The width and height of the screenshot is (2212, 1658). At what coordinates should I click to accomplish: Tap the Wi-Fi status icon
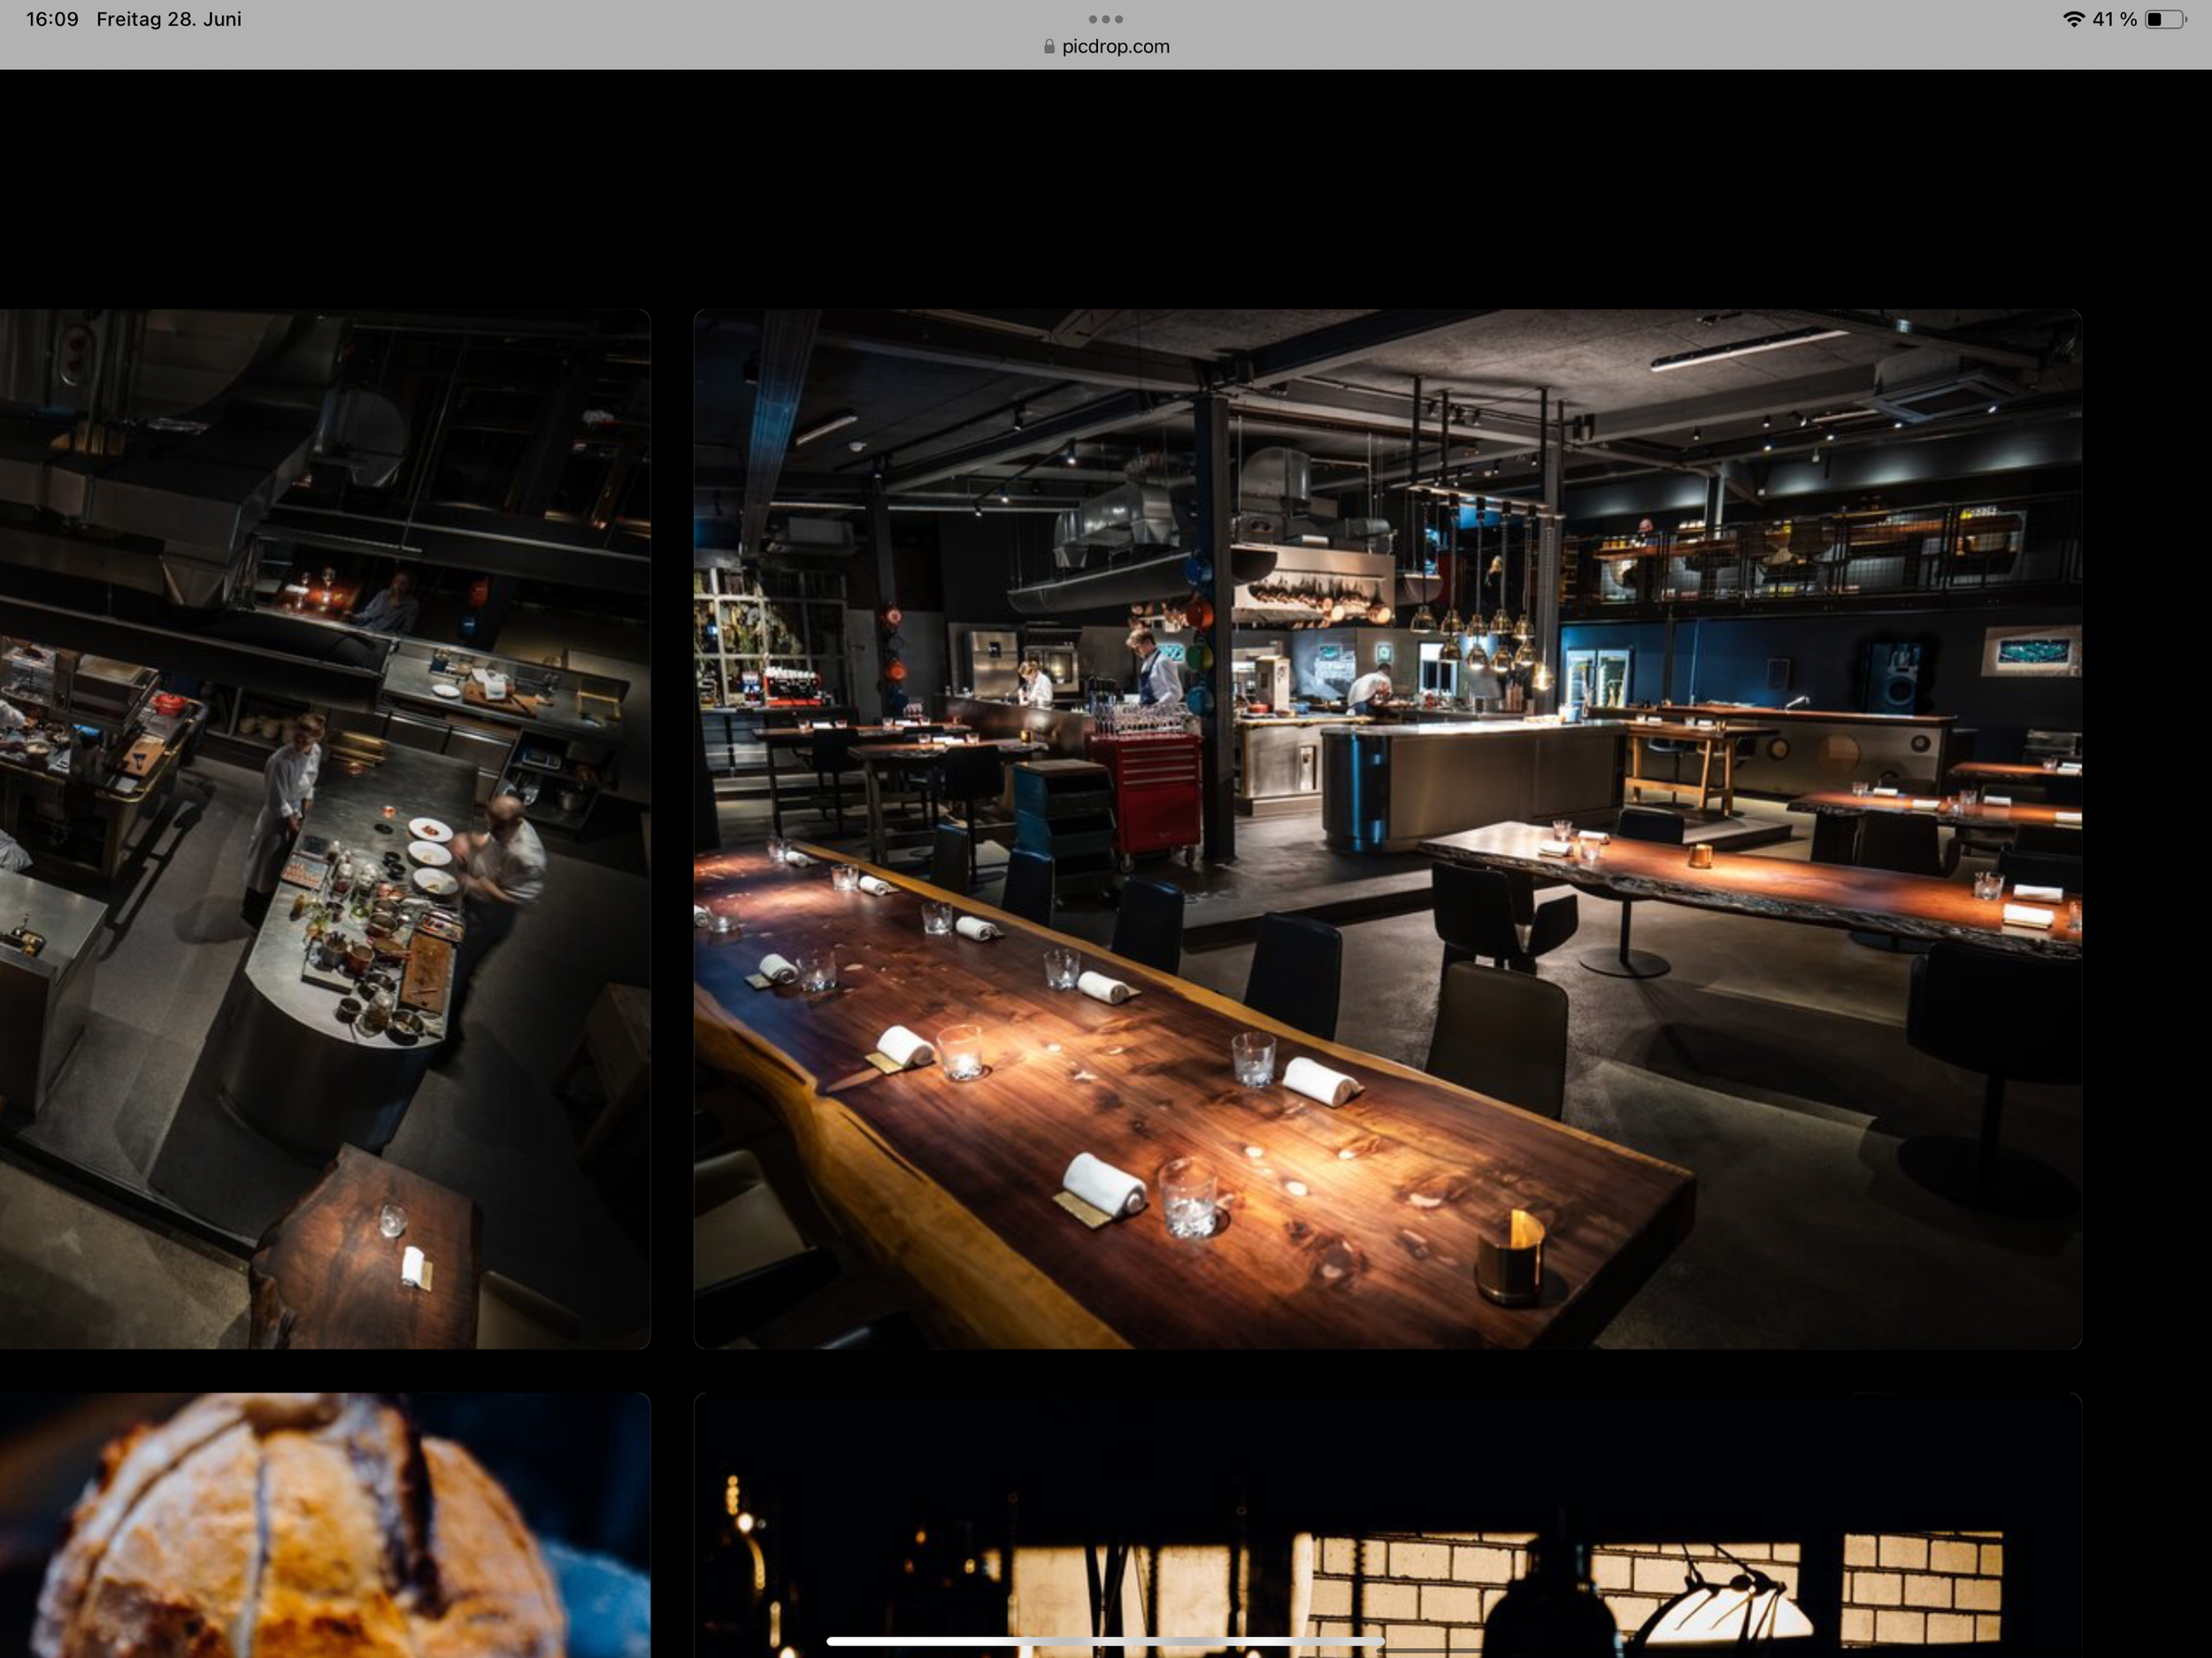click(2074, 19)
